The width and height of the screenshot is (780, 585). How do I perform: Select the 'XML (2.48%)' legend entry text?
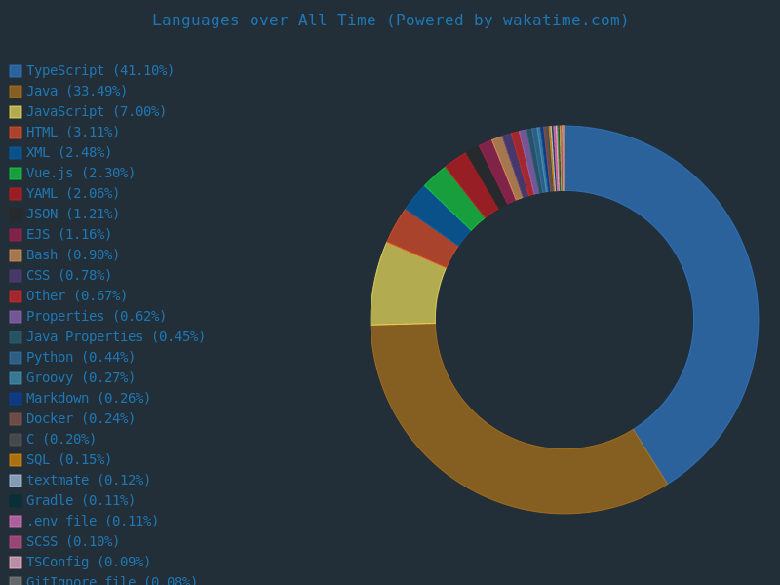coord(69,152)
